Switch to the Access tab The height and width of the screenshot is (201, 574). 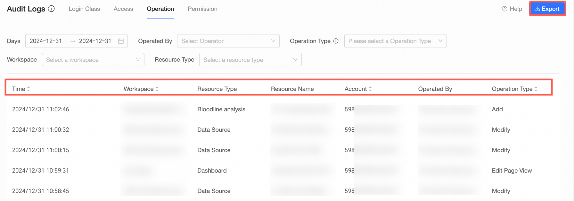(123, 9)
